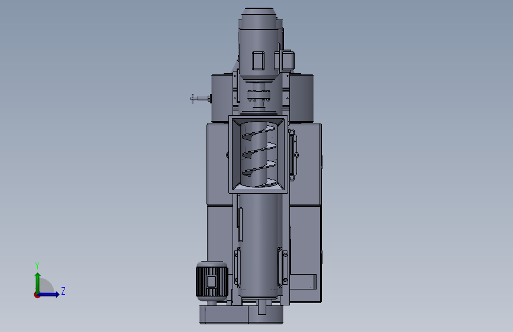Click the green Y axis arrow of the triad
Image resolution: width=513 pixels, height=332 pixels.
38,282
